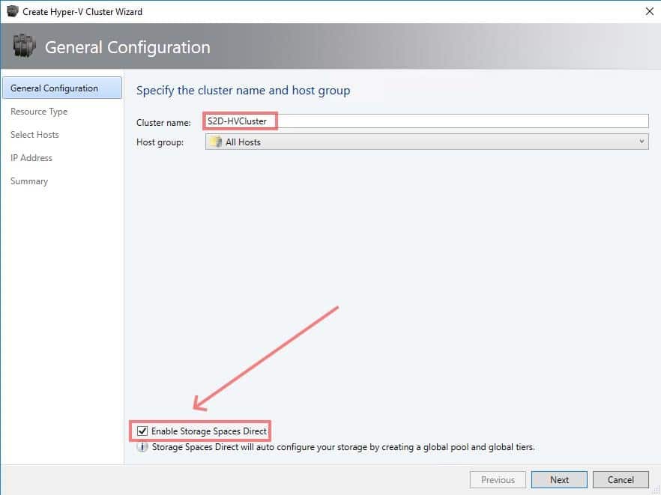The width and height of the screenshot is (661, 495).
Task: Click the server cluster icon in the header banner
Action: coord(24,46)
